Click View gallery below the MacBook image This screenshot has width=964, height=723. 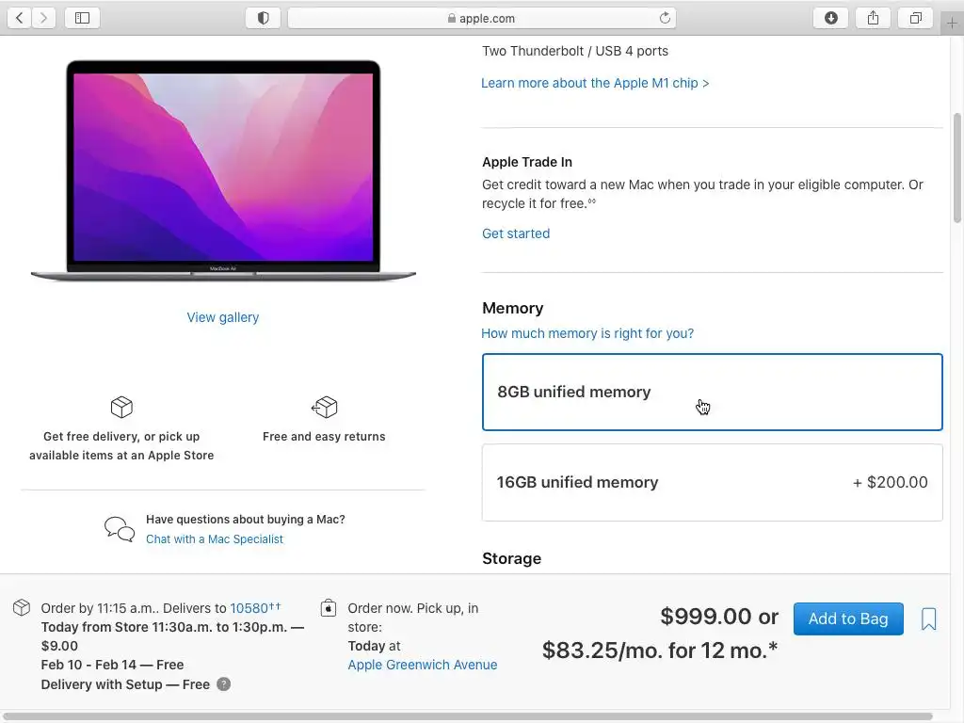[x=222, y=317]
